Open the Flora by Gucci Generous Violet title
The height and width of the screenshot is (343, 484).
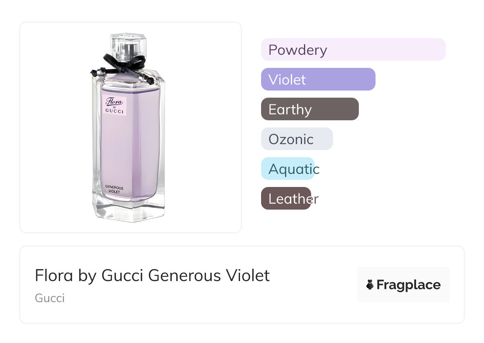click(152, 275)
